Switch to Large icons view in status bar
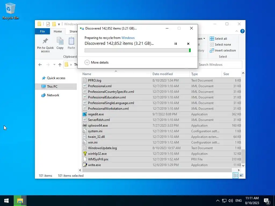The height and width of the screenshot is (206, 275). tap(241, 175)
